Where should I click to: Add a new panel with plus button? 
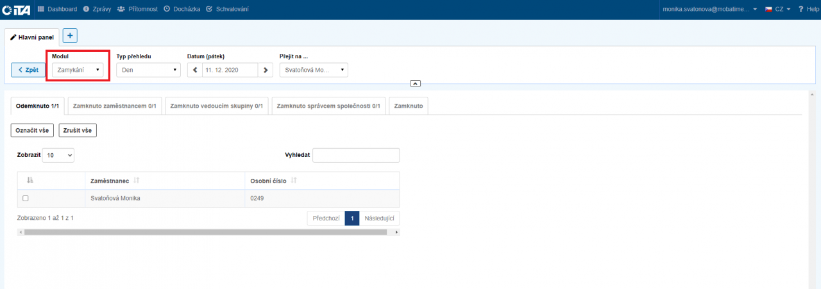point(70,36)
